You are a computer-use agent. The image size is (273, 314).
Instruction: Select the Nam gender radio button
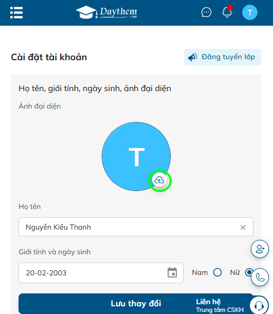217,272
